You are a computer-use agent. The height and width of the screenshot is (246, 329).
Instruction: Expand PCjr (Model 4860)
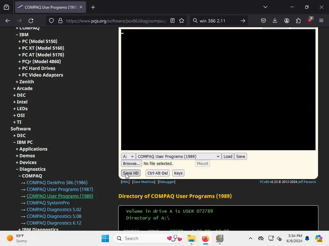[x=40, y=61]
